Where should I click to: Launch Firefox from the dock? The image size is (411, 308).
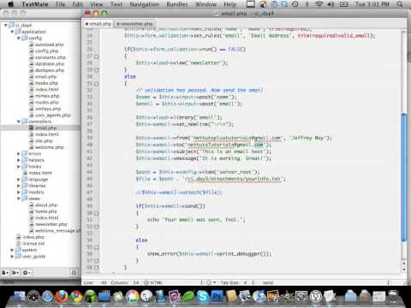coord(62,297)
